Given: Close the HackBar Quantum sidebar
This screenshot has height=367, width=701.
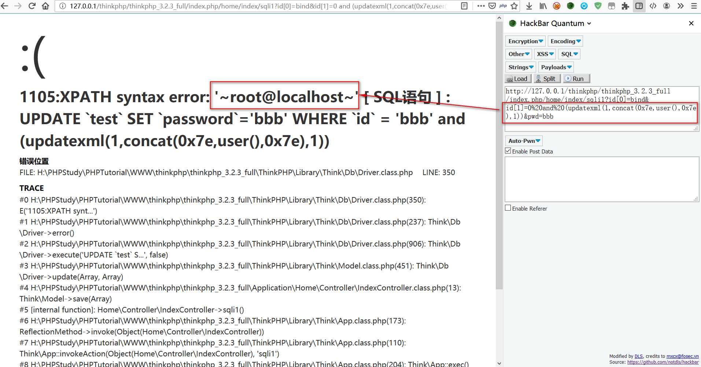Looking at the screenshot, I should (691, 23).
